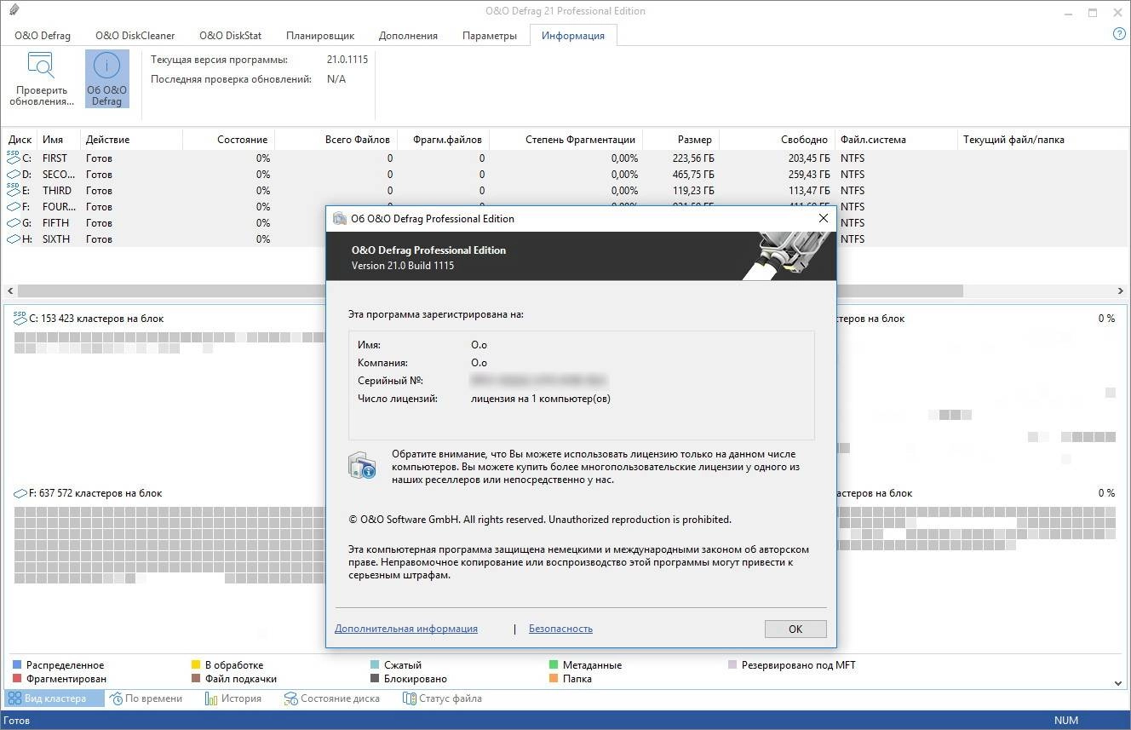
Task: Click the SSD drive icon for C:
Action: click(13, 158)
